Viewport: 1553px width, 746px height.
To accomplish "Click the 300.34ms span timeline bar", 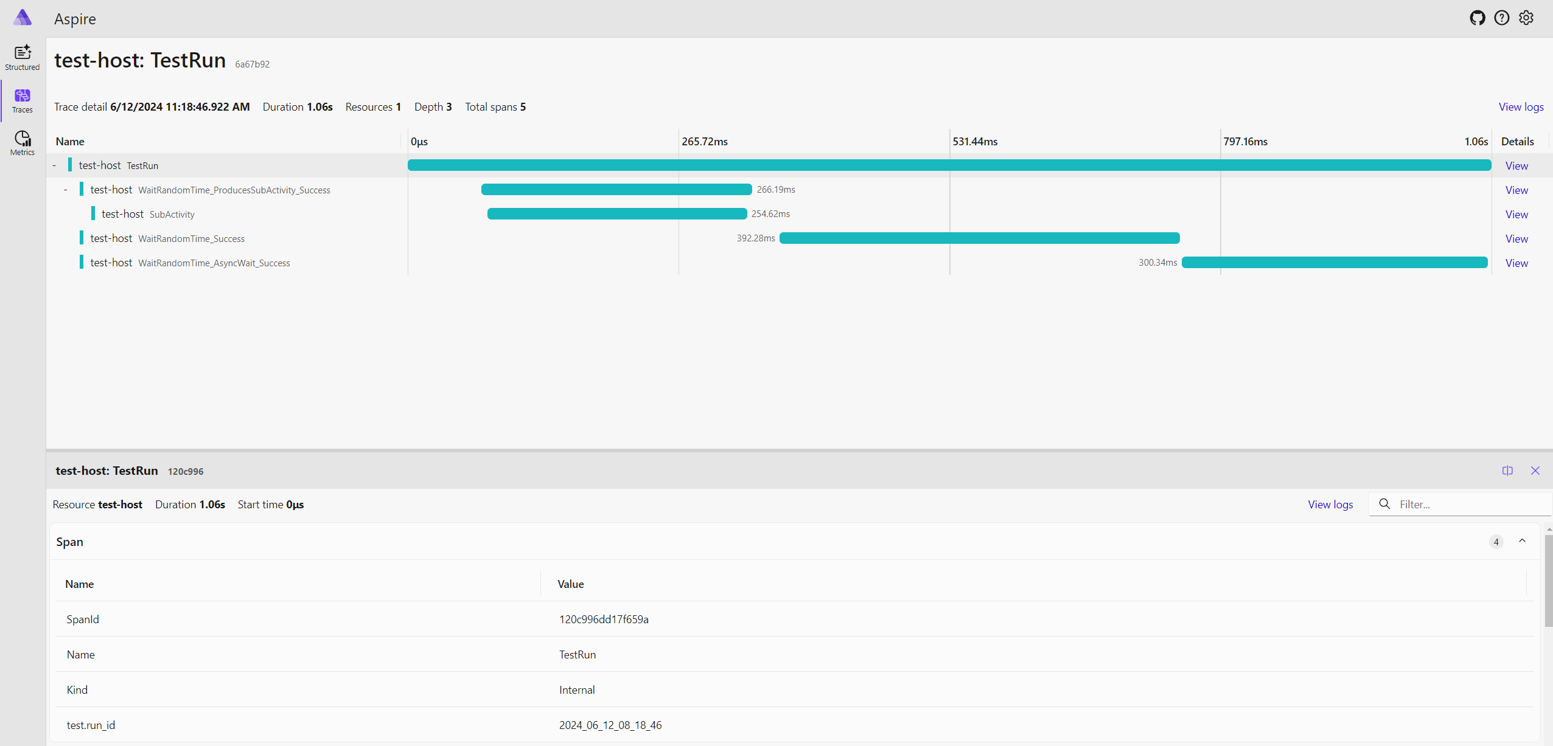I will coord(1335,263).
